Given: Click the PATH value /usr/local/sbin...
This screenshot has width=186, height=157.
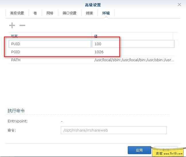Looking at the screenshot, I should pyautogui.click(x=134, y=60).
